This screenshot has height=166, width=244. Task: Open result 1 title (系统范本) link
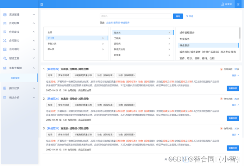[x=53, y=69]
